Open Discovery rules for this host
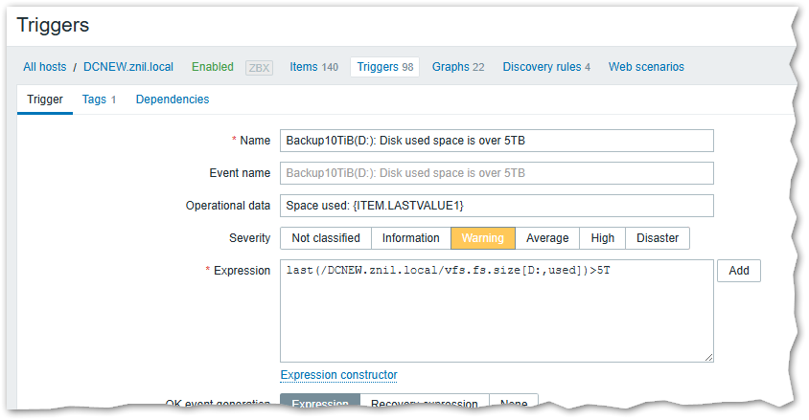This screenshot has height=420, width=809. tap(546, 67)
